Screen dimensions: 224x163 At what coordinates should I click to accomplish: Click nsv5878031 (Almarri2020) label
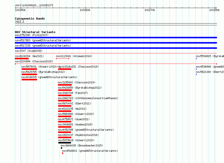tap(40, 67)
